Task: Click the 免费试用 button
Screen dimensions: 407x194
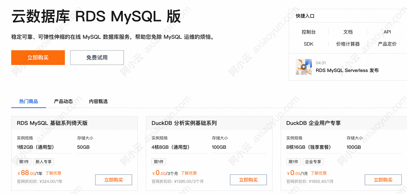Action: coord(97,58)
